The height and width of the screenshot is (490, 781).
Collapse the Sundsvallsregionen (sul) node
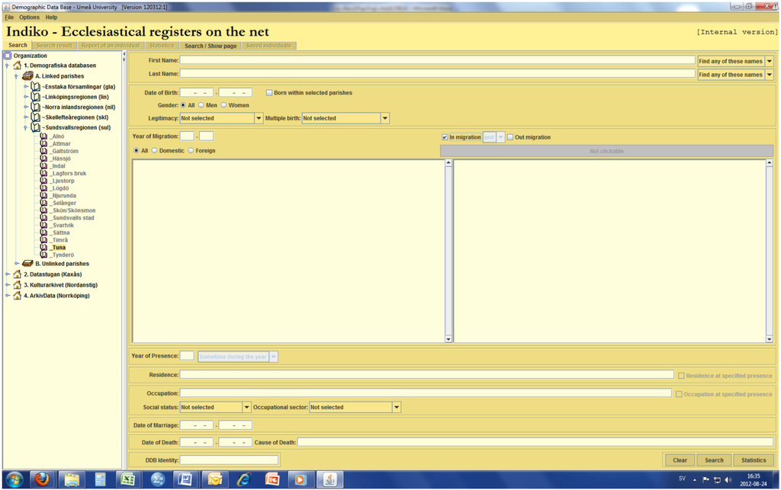coord(25,128)
